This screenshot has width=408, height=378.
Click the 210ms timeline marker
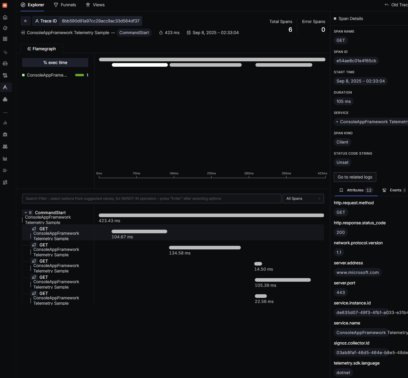click(211, 173)
